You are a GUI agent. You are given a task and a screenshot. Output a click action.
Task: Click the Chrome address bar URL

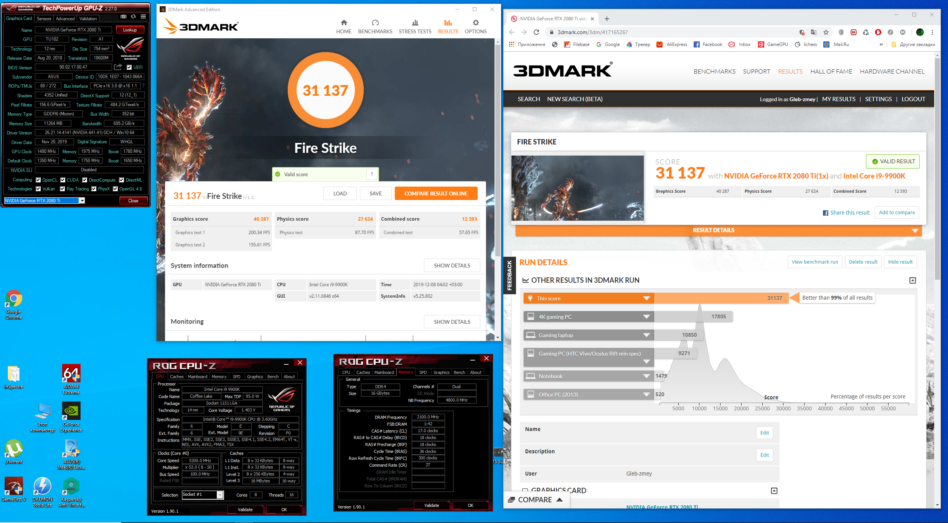coord(593,32)
